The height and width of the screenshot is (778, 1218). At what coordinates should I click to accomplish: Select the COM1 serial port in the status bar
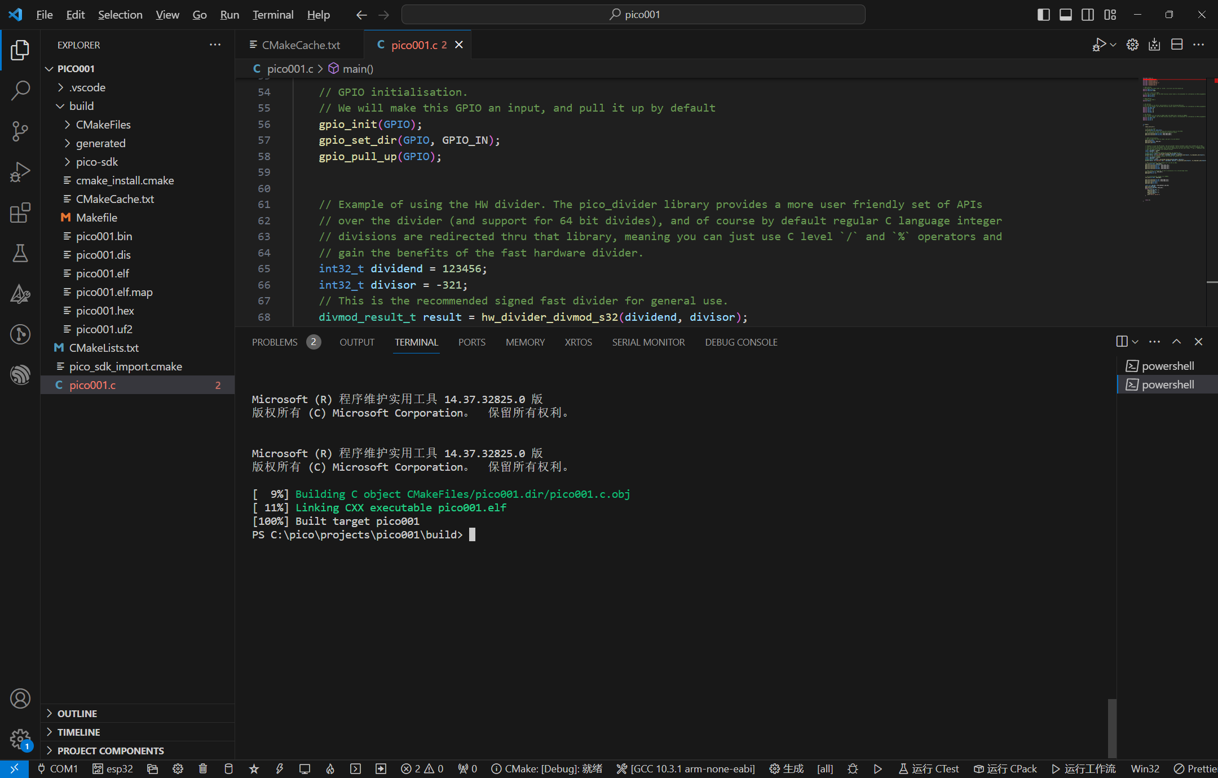57,768
